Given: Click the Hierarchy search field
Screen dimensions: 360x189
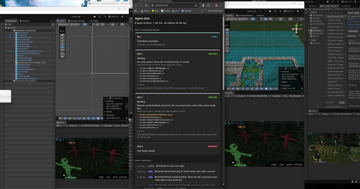Looking at the screenshot, I should (30, 24).
